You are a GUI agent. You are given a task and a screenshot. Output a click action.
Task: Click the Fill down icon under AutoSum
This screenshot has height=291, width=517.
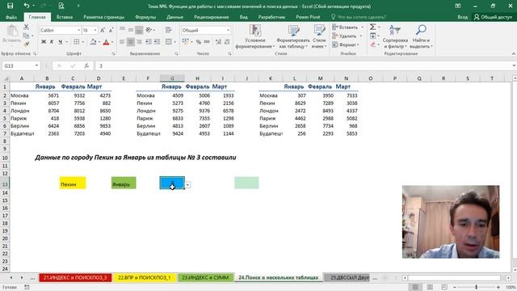click(x=372, y=36)
